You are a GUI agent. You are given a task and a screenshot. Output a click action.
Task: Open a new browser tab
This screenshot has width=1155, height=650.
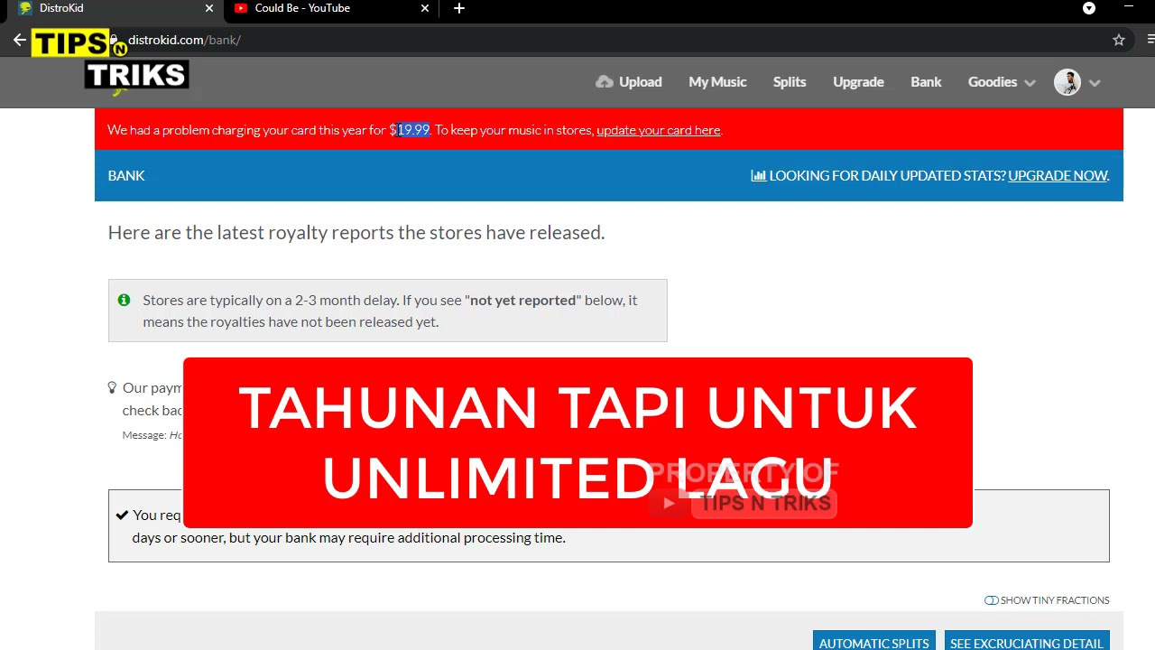point(459,8)
